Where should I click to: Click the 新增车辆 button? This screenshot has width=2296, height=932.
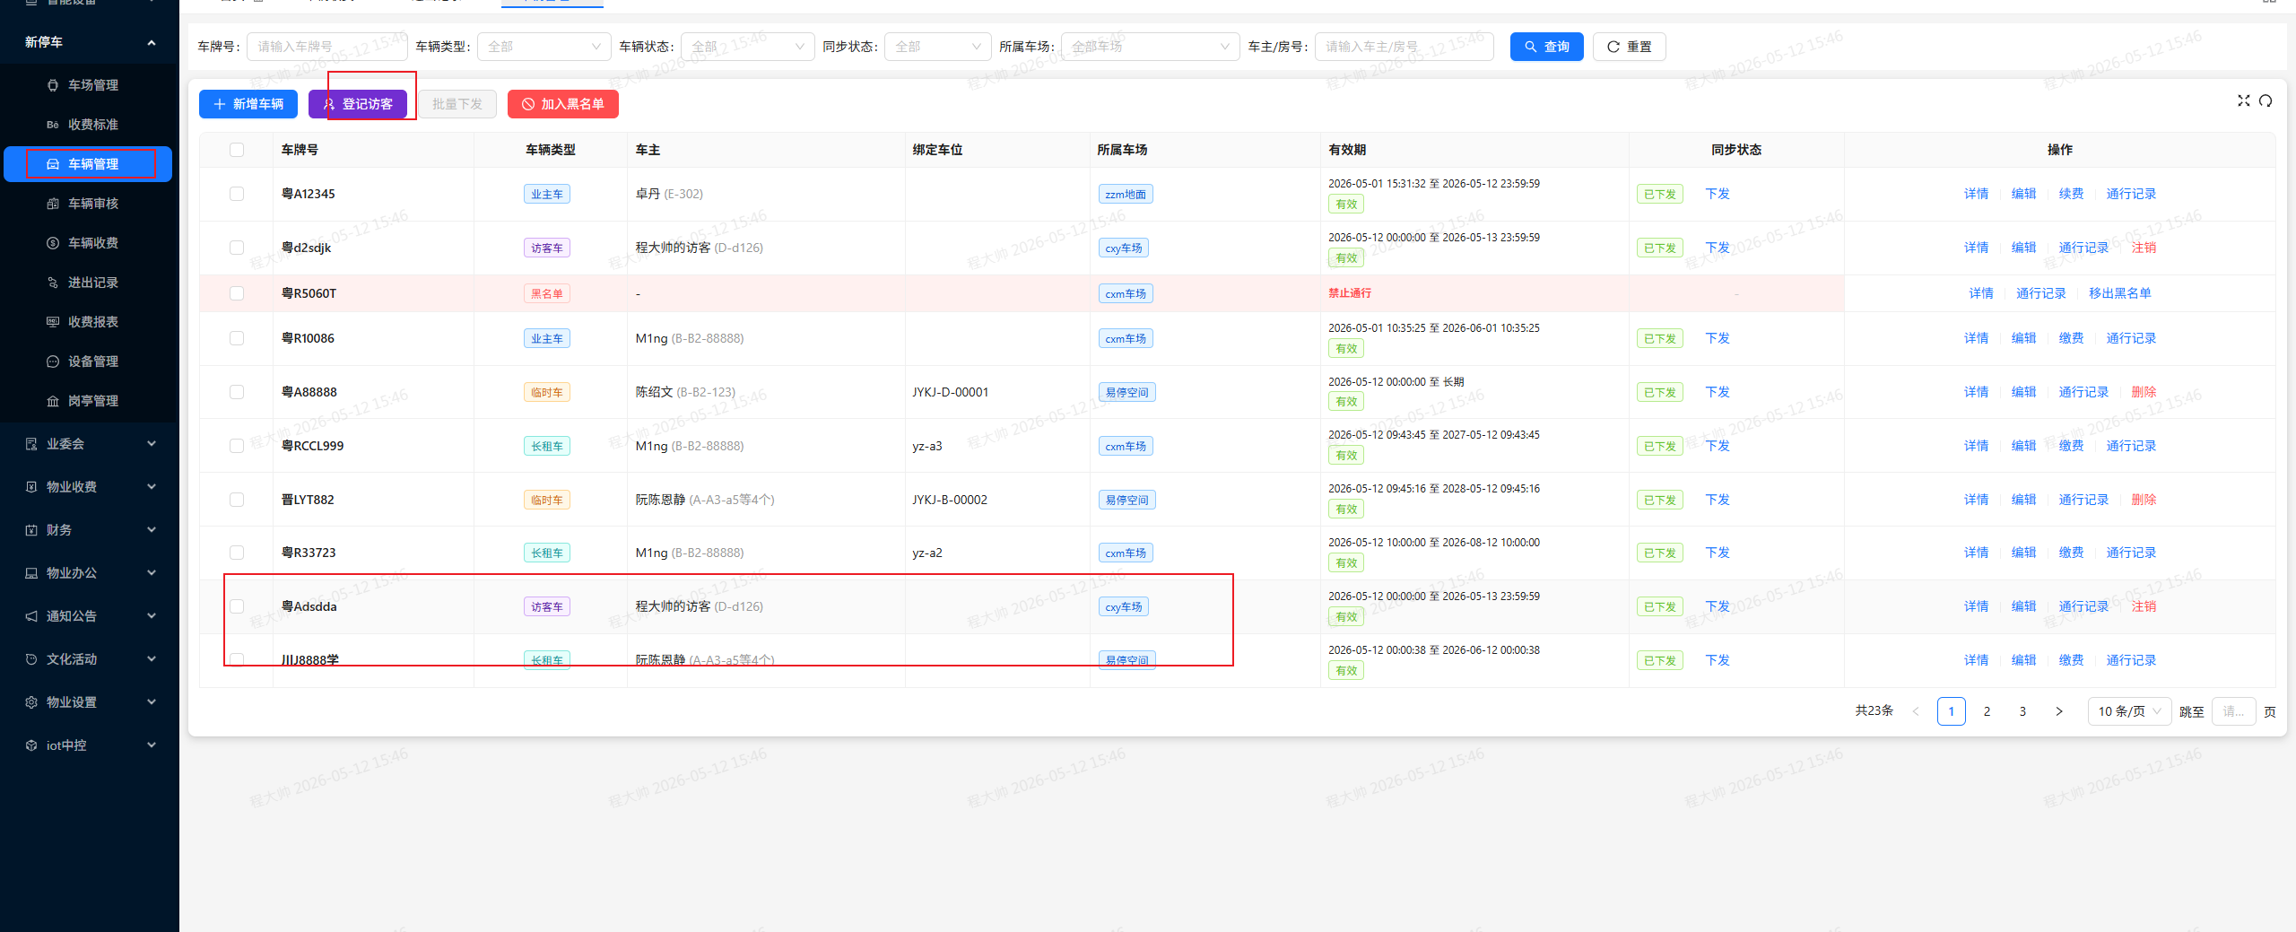coord(248,104)
